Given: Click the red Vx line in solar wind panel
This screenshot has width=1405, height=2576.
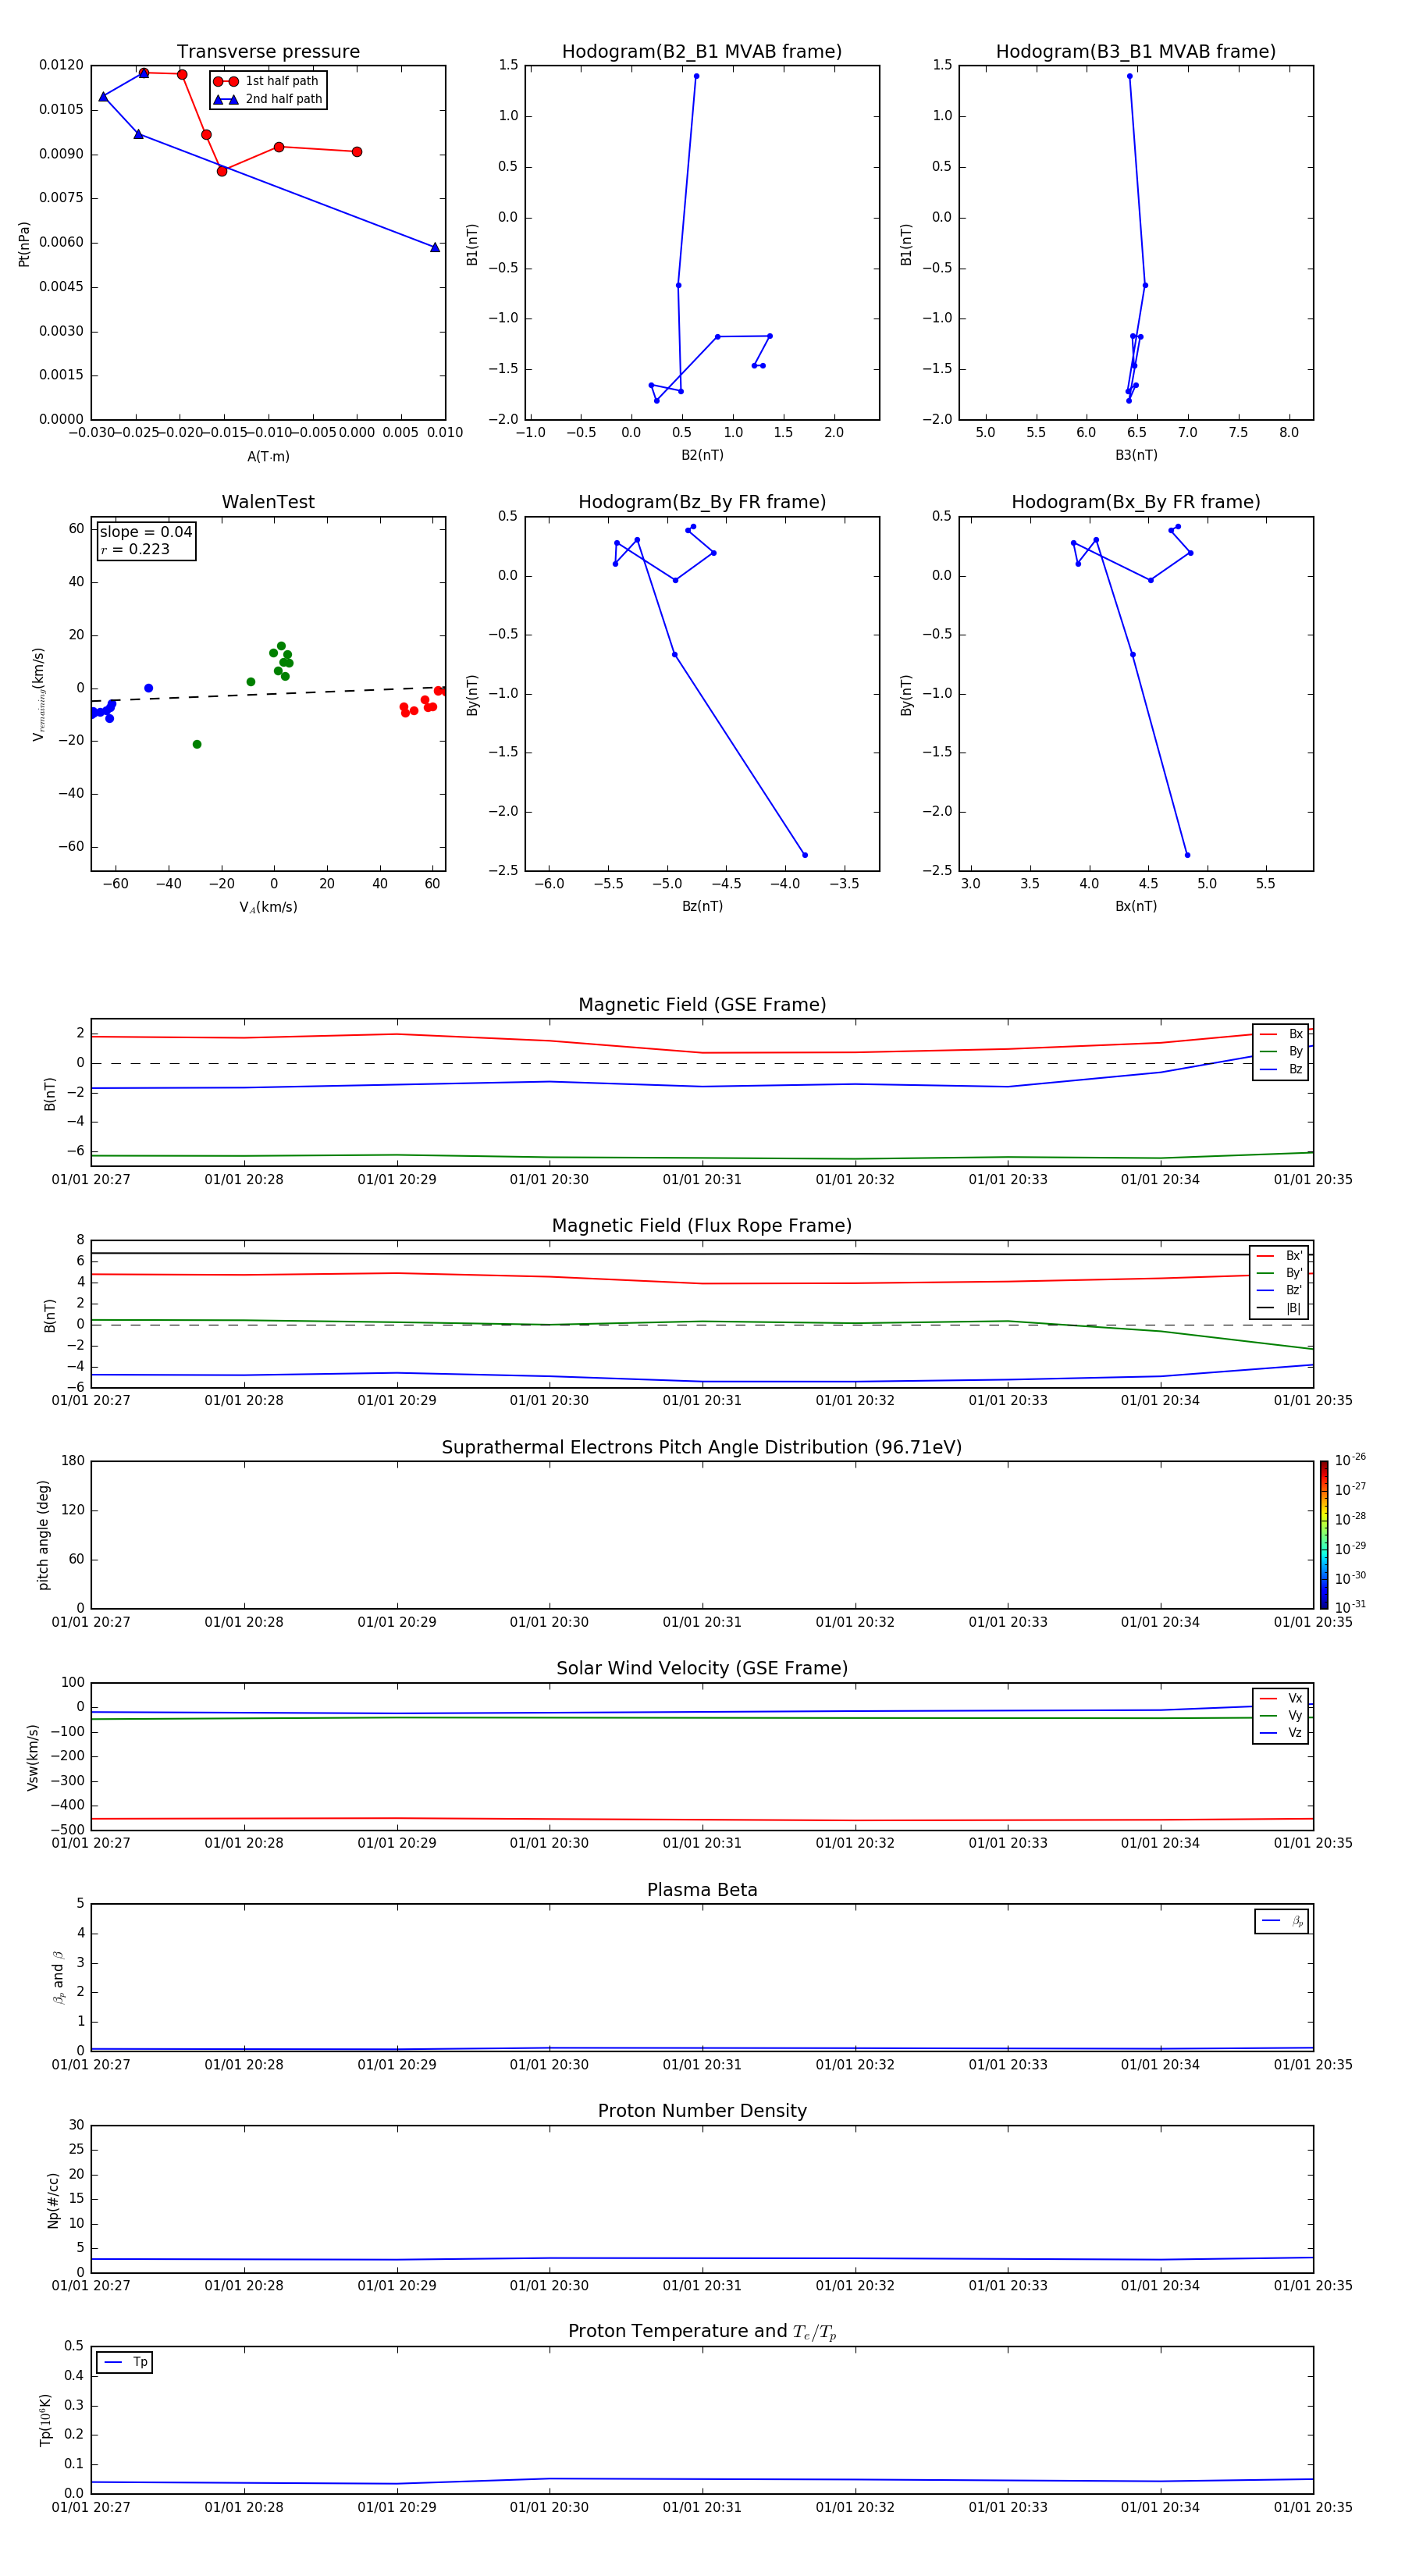Looking at the screenshot, I should 702,1820.
